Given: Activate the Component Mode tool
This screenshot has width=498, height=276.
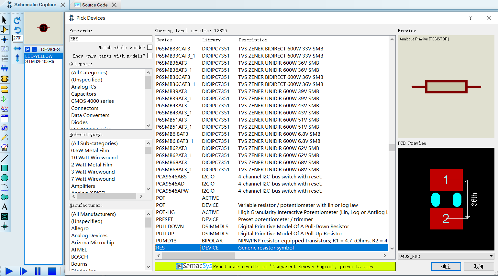Looking at the screenshot, I should click(5, 30).
